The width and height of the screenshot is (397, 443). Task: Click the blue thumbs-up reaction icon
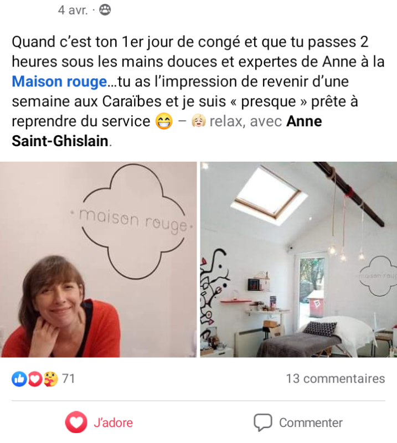19,379
